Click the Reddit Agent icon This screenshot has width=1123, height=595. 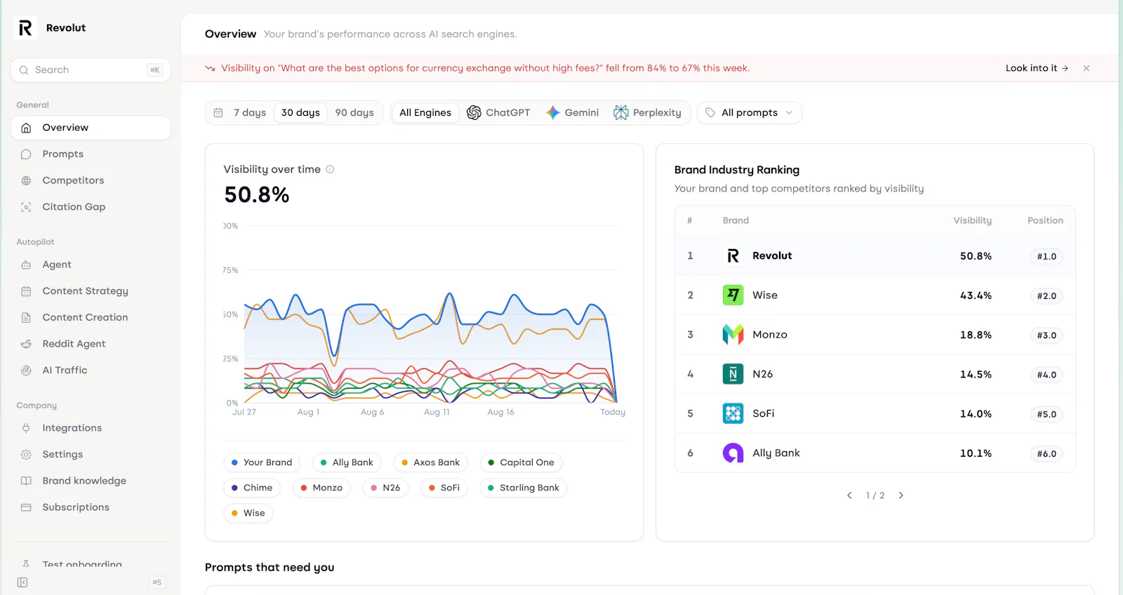(x=26, y=344)
